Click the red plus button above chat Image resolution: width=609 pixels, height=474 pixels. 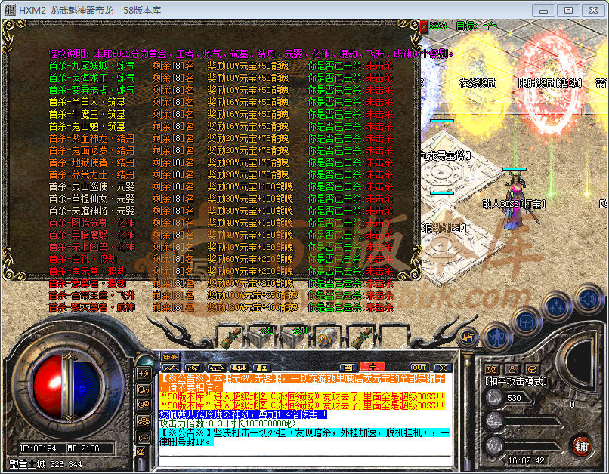point(373,367)
